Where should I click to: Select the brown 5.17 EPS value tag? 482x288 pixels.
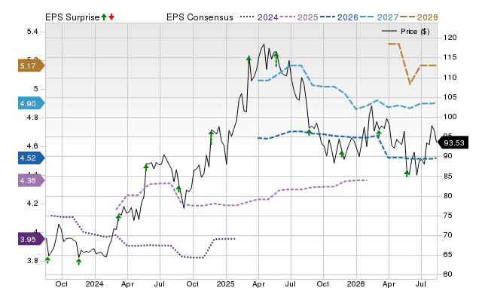(x=32, y=66)
